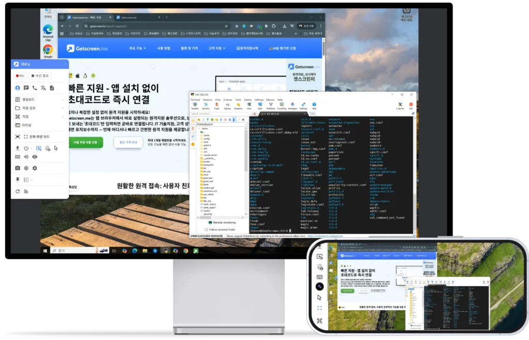The width and height of the screenshot is (529, 340).
Task: Open the Sessions menu in MobaXterm
Action: [208, 100]
